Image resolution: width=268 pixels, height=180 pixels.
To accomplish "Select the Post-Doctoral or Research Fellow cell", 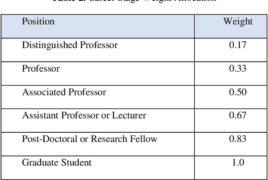I will (90, 139).
